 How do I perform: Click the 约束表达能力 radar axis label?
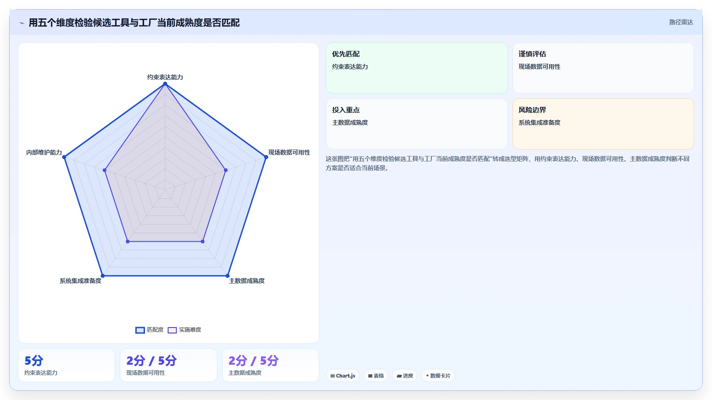tap(165, 77)
